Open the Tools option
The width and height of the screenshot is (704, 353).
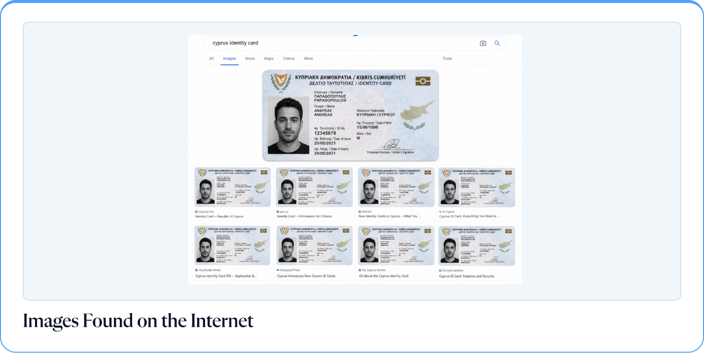447,59
